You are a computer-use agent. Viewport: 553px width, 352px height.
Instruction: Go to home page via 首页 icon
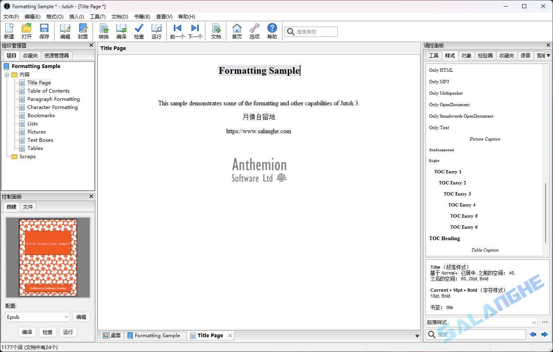pos(237,31)
